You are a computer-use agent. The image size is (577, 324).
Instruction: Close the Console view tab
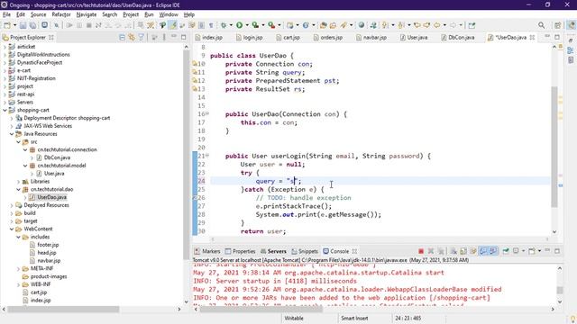(x=354, y=251)
